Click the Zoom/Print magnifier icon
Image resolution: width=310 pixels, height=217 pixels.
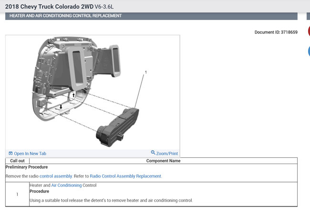pyautogui.click(x=153, y=152)
